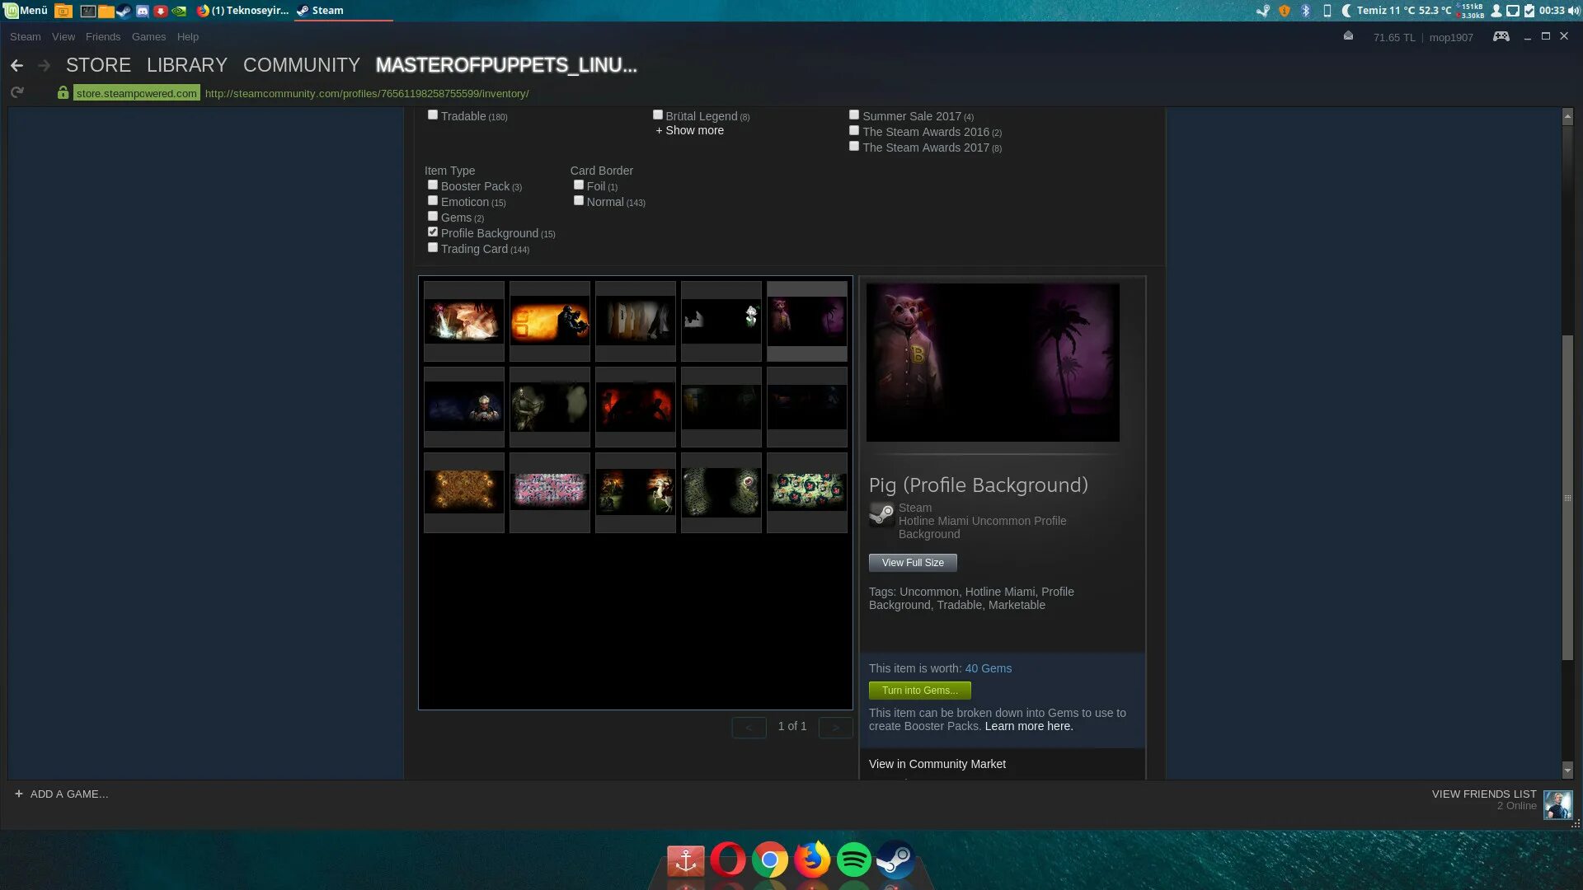1583x890 pixels.
Task: Check the Normal card border filter
Action: [579, 200]
